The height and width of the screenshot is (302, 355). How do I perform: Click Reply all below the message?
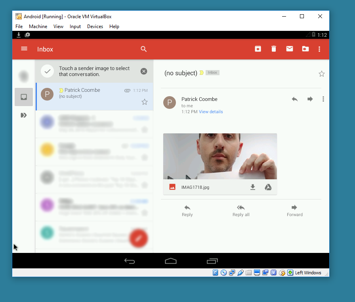(241, 211)
